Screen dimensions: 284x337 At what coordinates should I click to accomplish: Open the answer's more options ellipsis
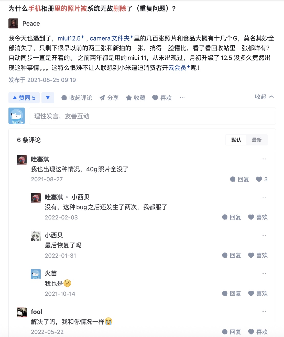pos(182,98)
